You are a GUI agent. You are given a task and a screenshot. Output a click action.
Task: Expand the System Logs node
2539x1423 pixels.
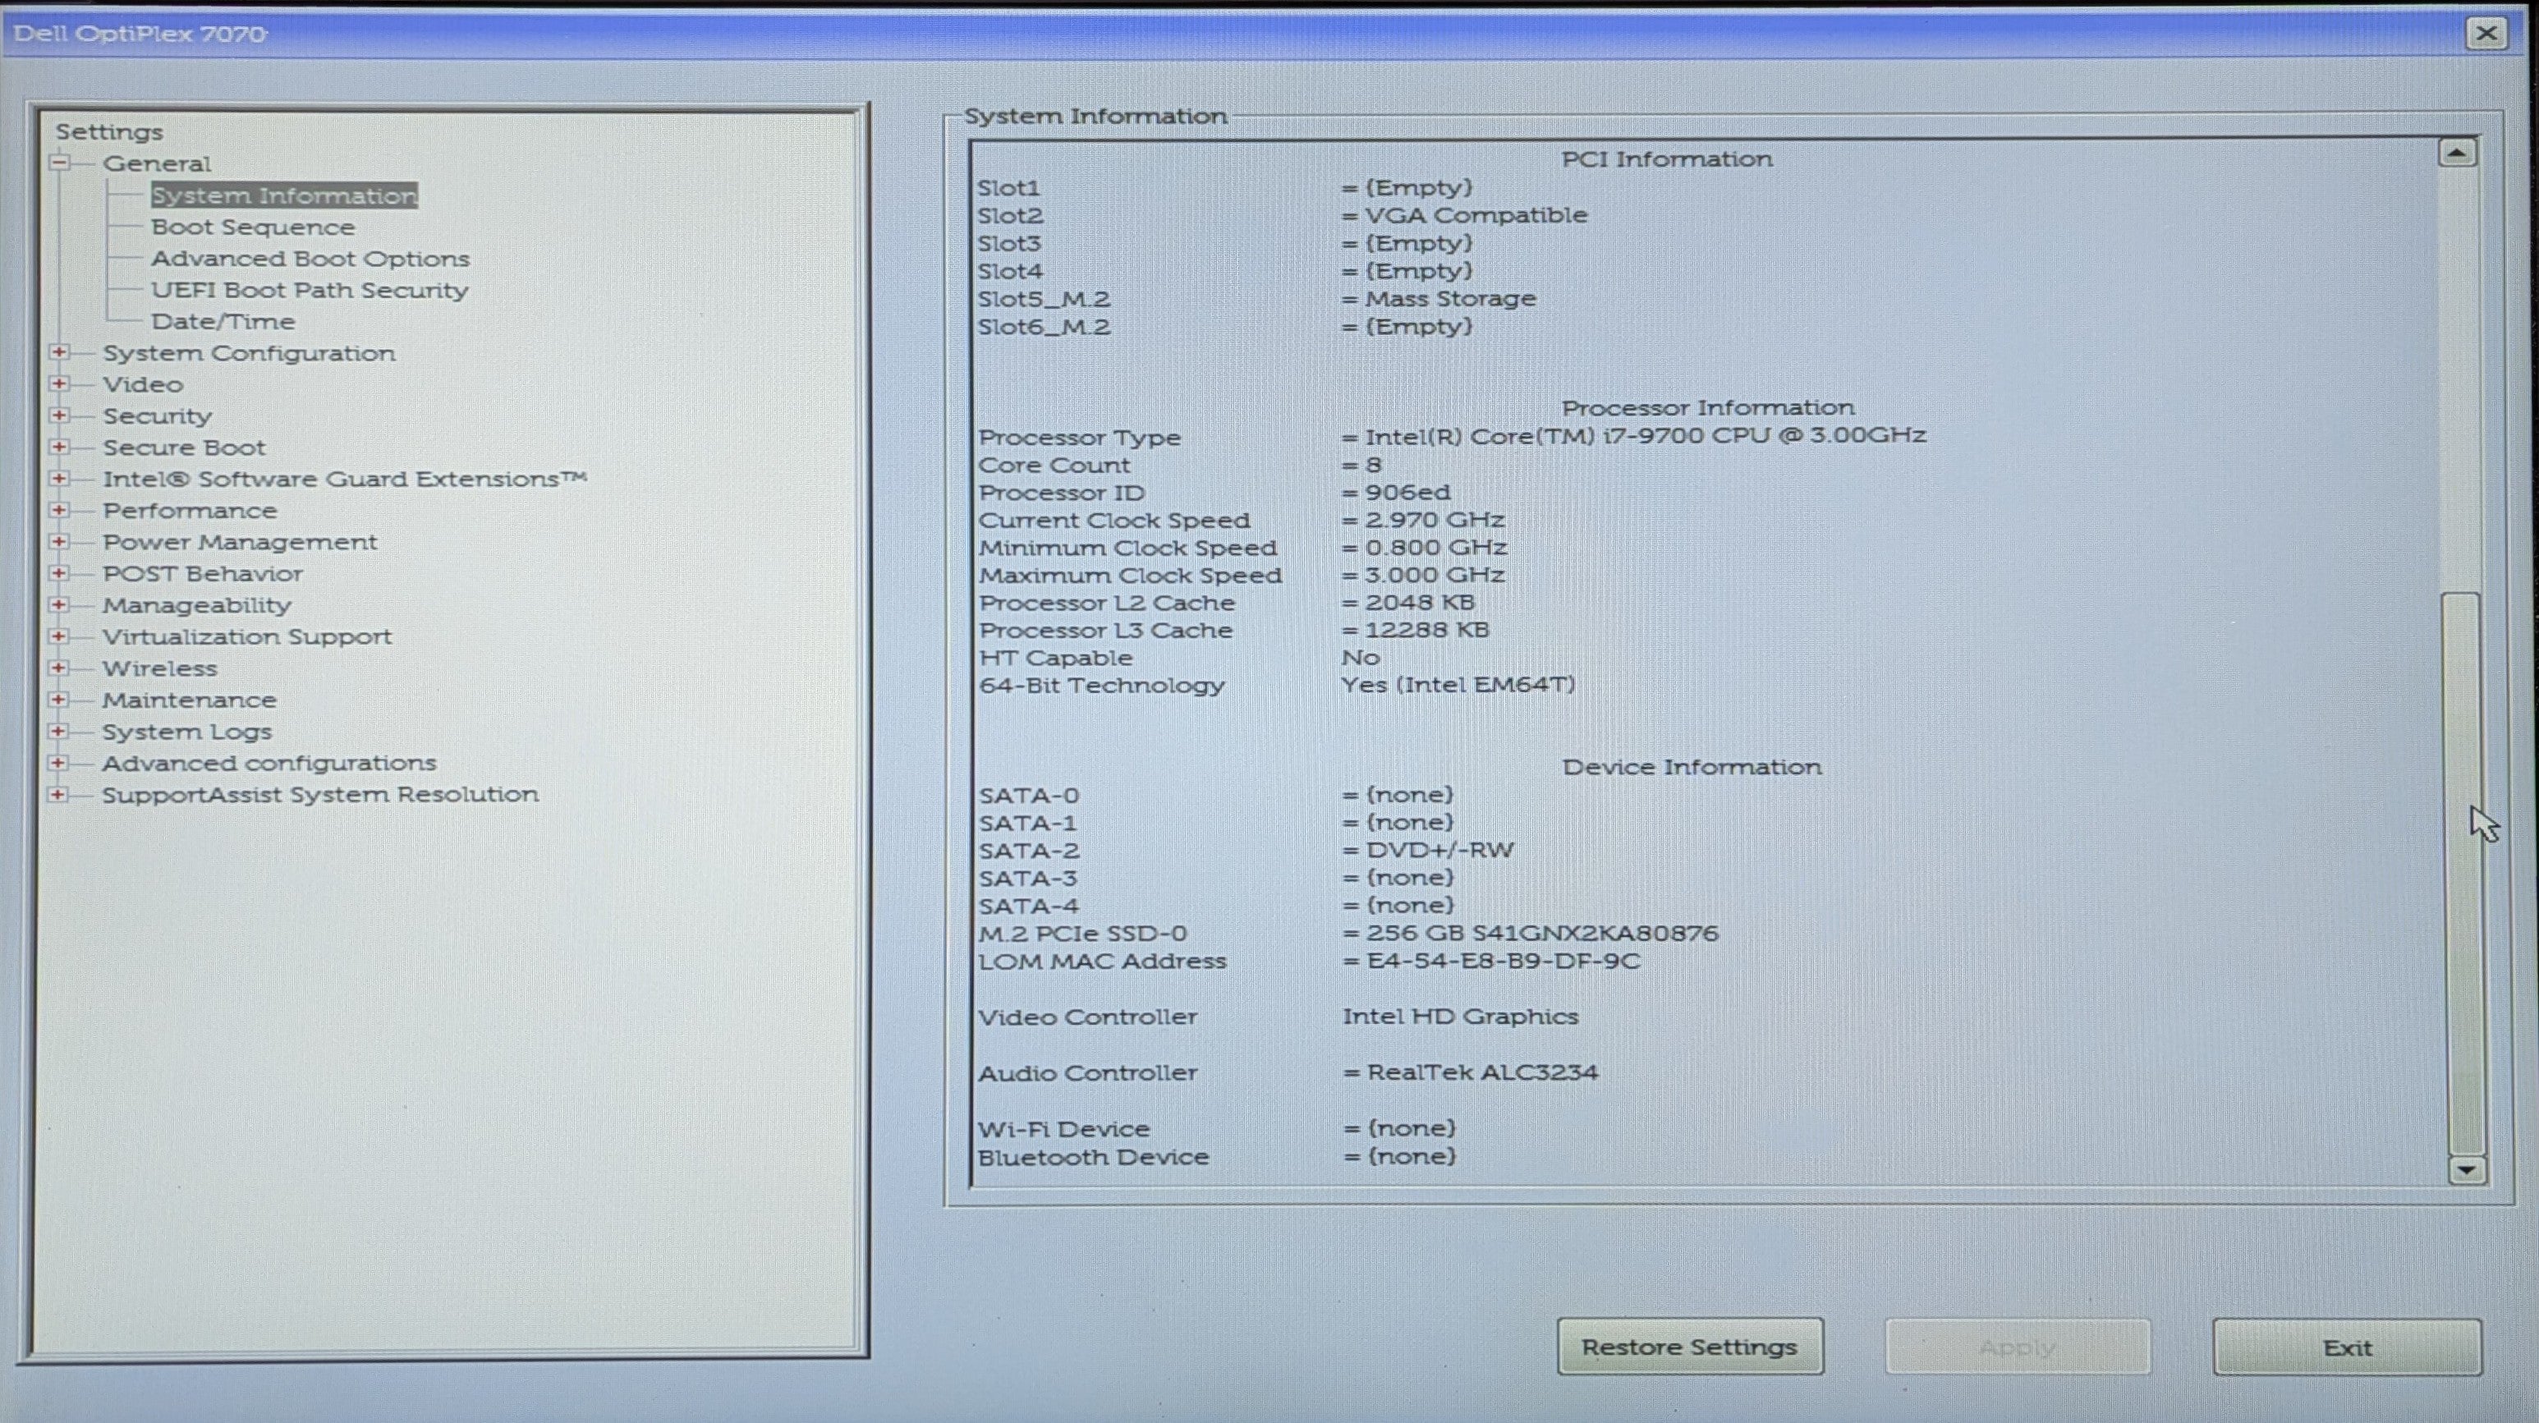[59, 730]
